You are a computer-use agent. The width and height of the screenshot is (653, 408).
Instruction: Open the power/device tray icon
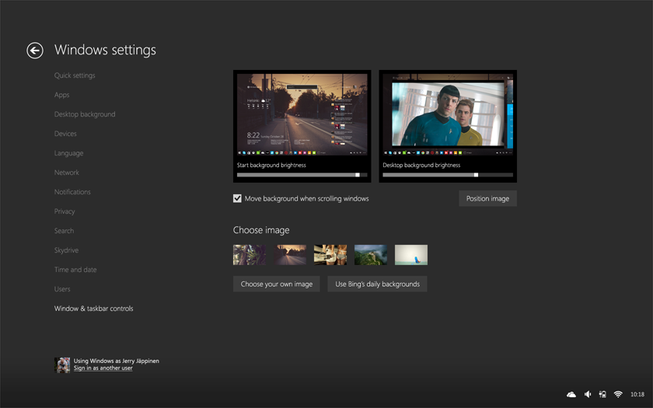tap(602, 394)
